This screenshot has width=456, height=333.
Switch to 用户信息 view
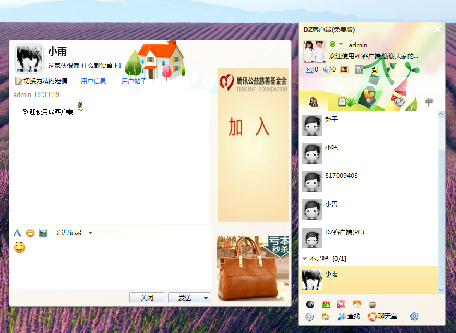(x=93, y=81)
